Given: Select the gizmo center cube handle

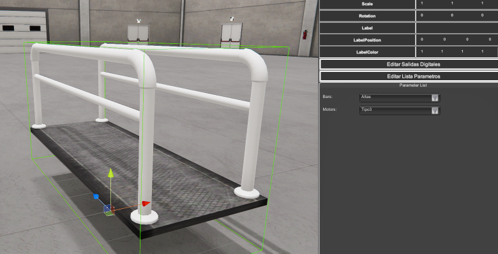Looking at the screenshot, I should click(x=109, y=209).
